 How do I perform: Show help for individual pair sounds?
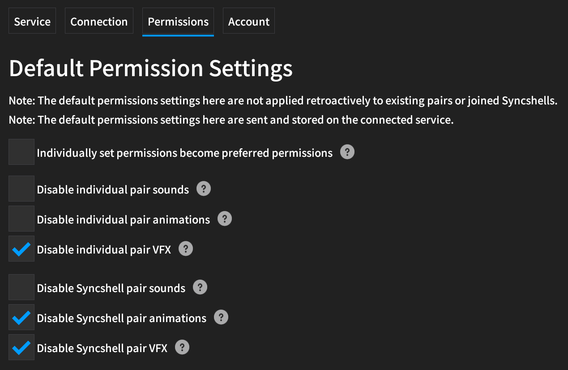[204, 189]
